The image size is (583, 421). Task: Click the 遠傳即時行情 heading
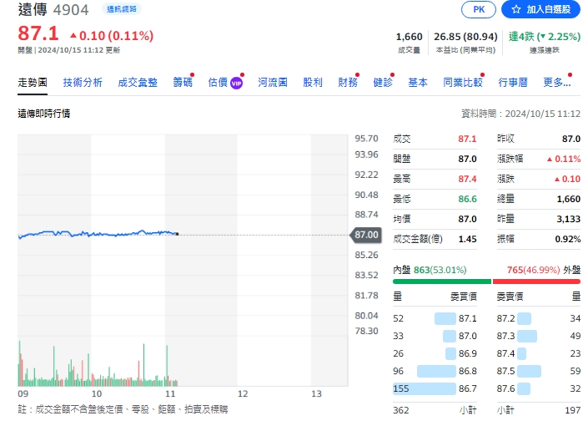(x=44, y=114)
